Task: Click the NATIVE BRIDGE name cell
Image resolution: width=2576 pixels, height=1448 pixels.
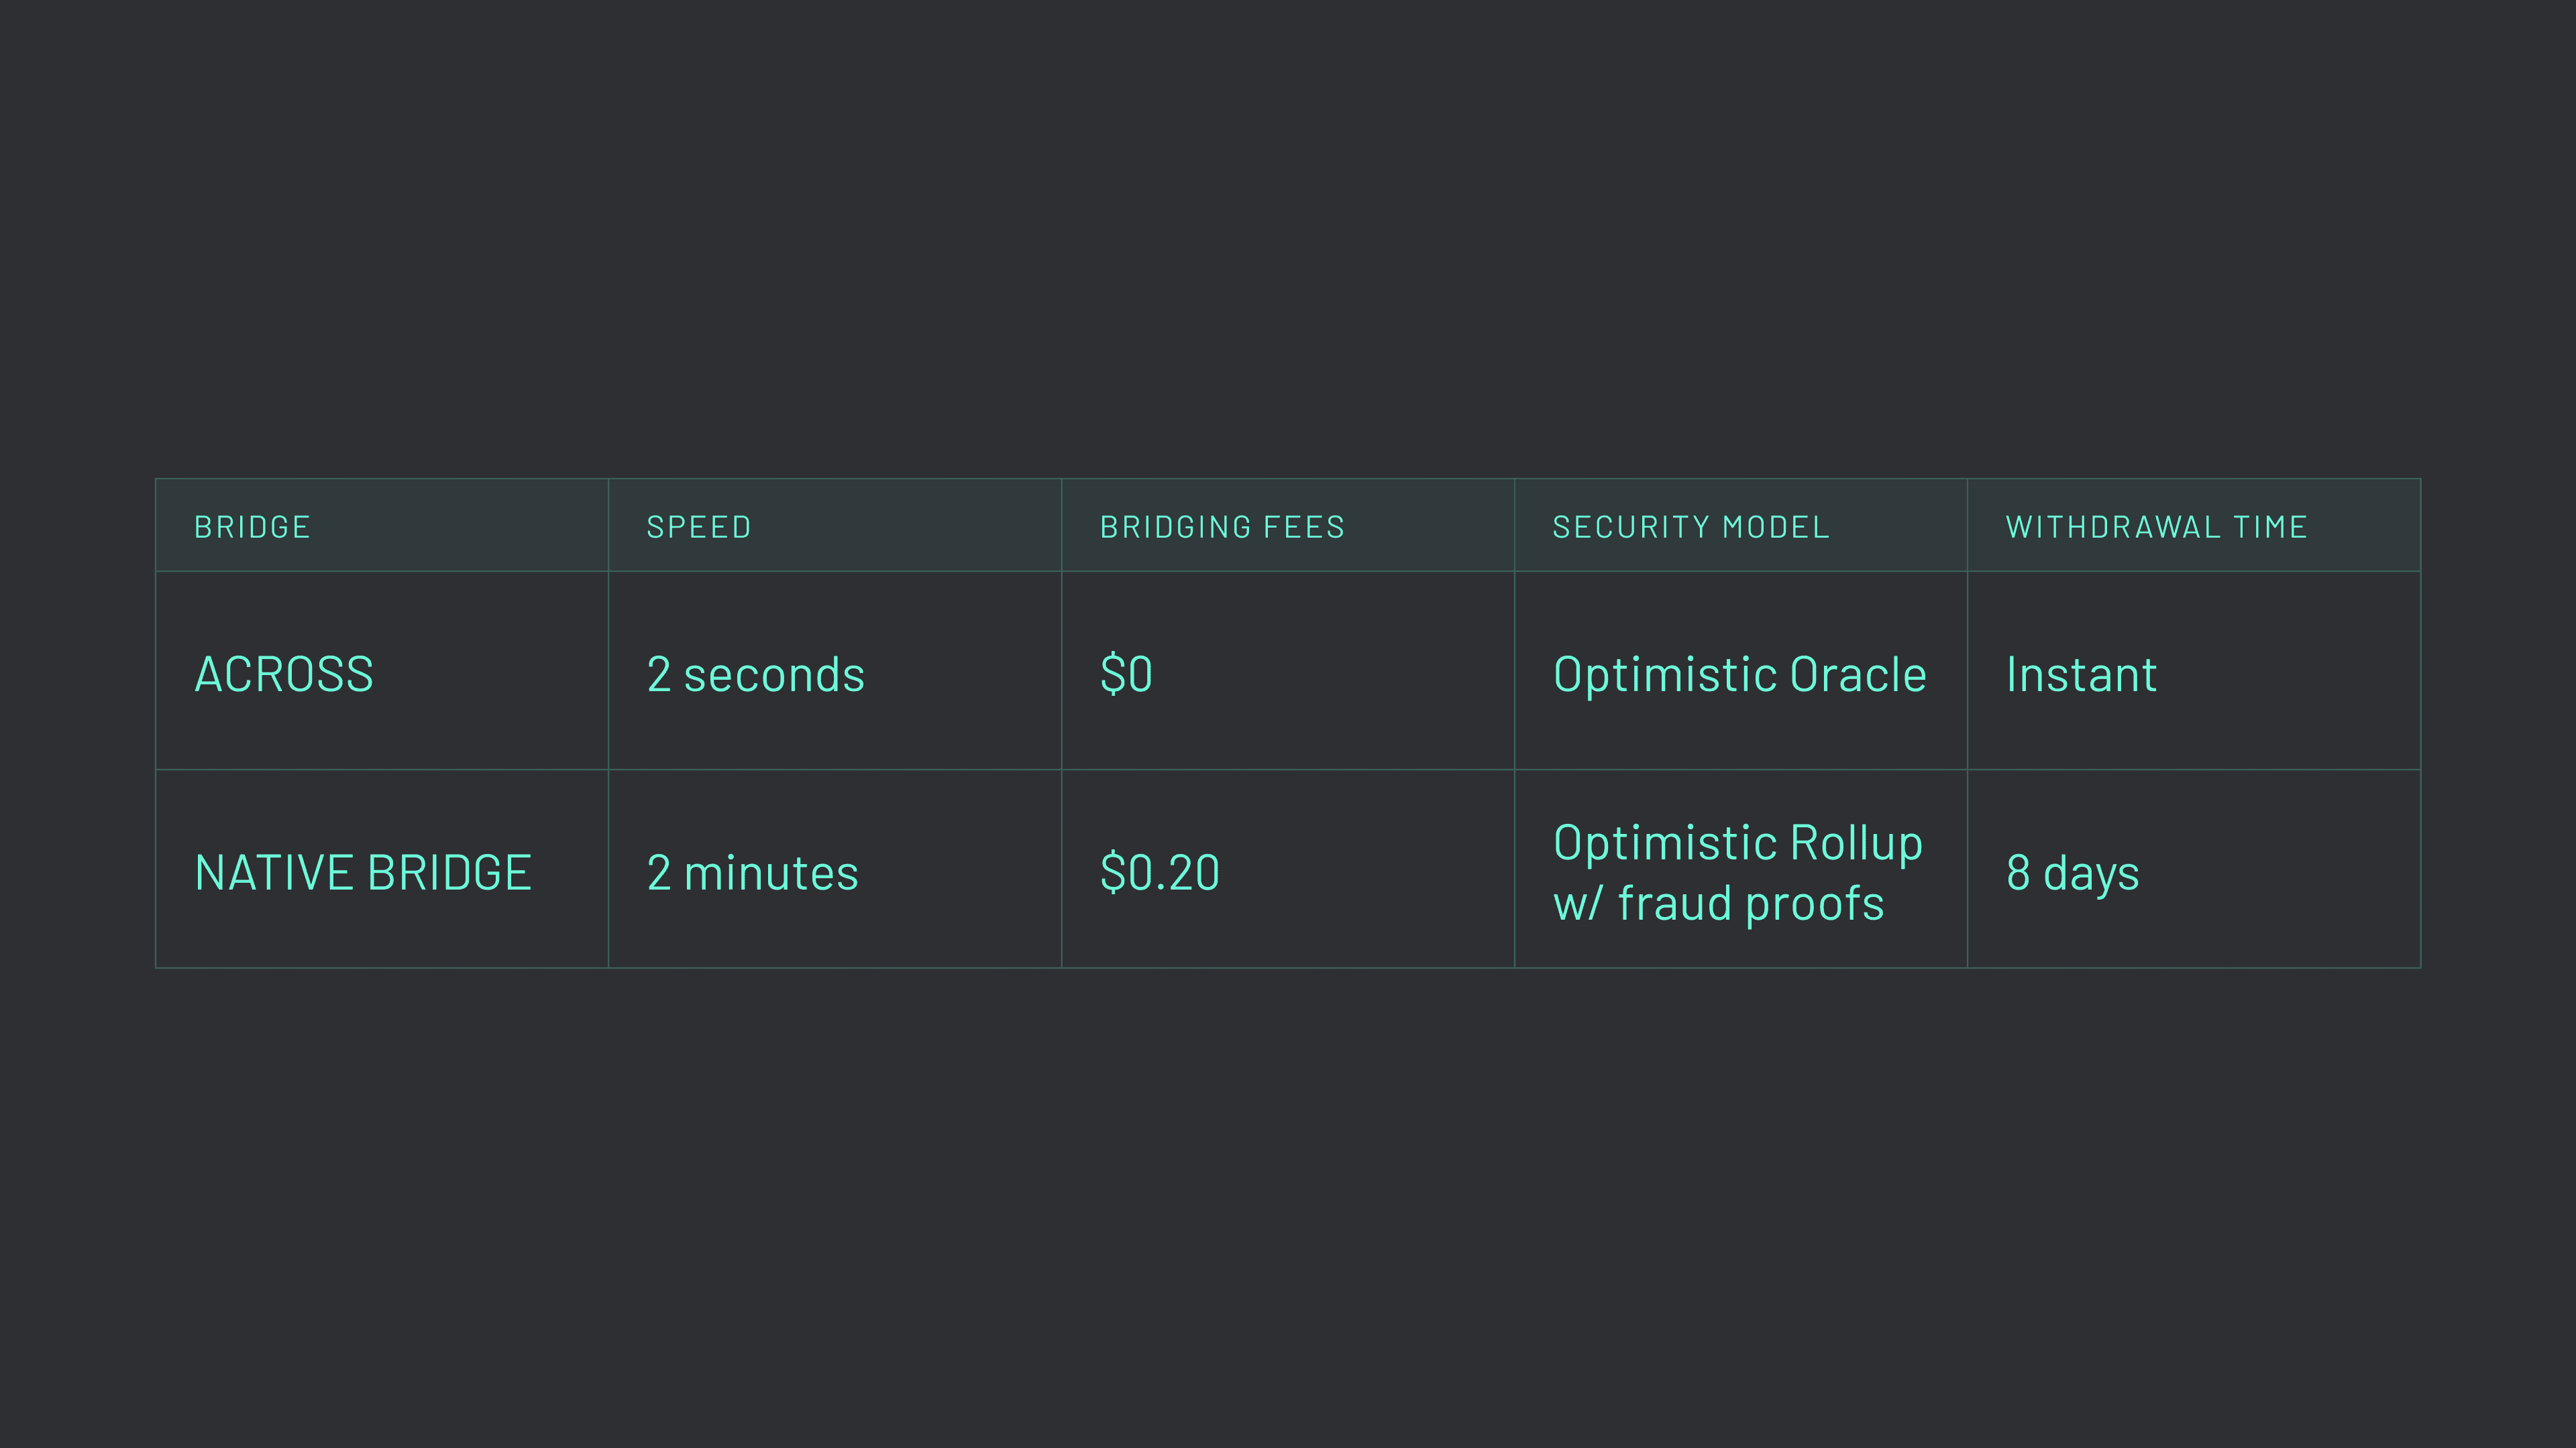Action: 363,872
